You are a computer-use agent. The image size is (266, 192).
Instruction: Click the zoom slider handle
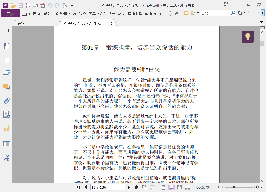pyautogui.click(x=234, y=187)
